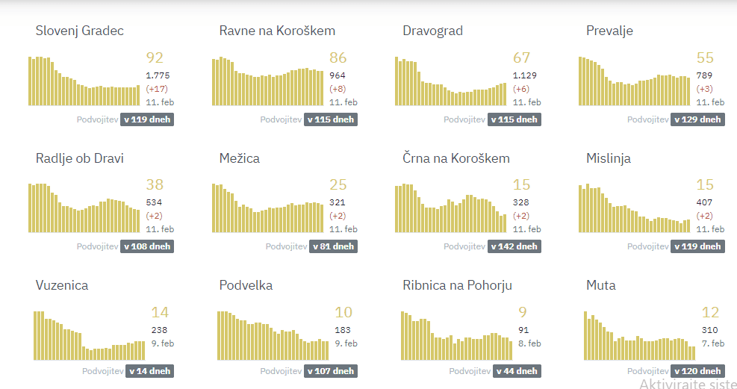Open the Mežica municipality heading
This screenshot has width=737, height=389.
coord(240,158)
